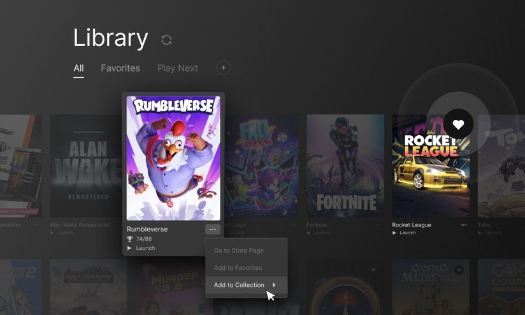Open Rumbleverse three-dot options menu
Viewport: 525px width, 315px height.
click(x=213, y=229)
